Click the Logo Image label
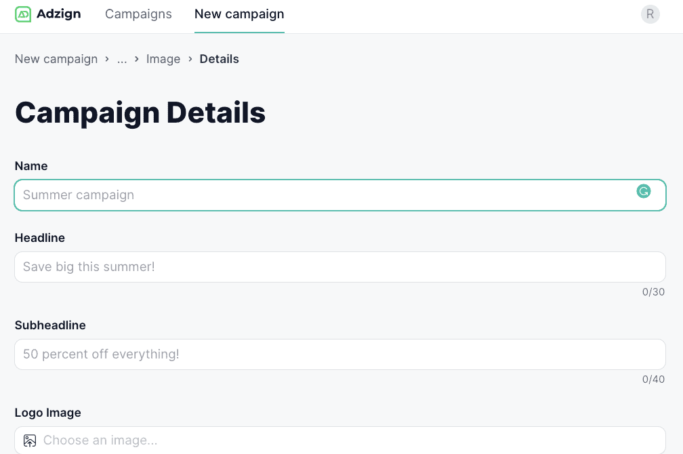Screen dimensions: 683x454 click(x=47, y=413)
